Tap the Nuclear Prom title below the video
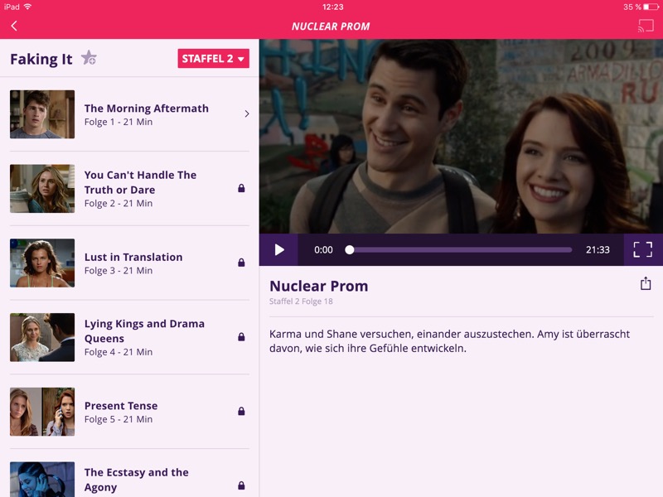Viewport: 663px width, 497px height. tap(319, 286)
